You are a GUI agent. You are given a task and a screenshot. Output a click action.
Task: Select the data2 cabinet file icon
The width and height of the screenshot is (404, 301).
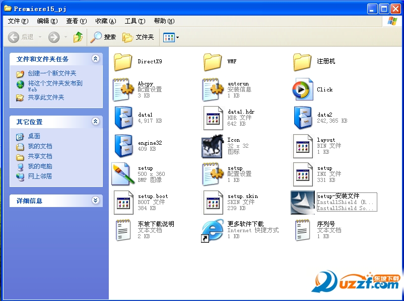303,118
